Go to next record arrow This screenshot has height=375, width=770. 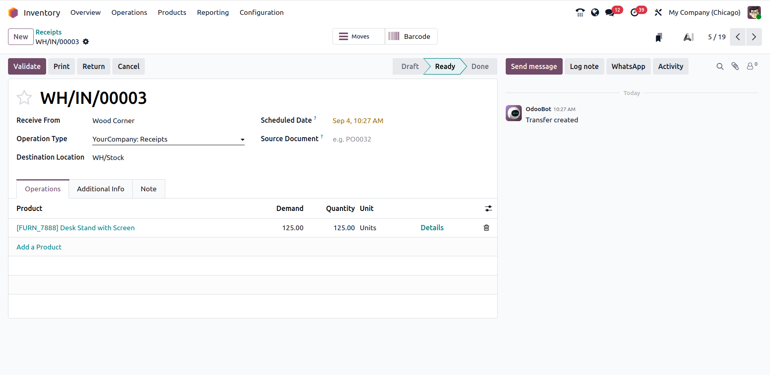pyautogui.click(x=754, y=37)
